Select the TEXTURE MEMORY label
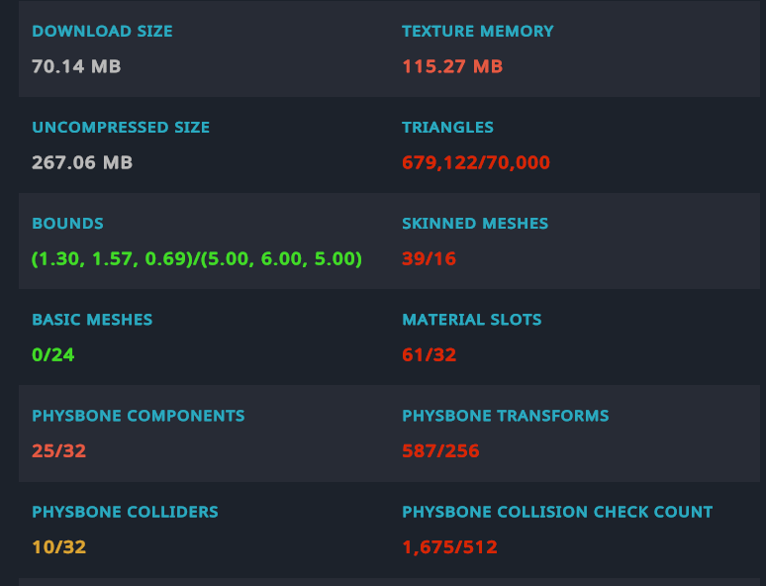Viewport: 766px width, 586px height. [x=478, y=32]
